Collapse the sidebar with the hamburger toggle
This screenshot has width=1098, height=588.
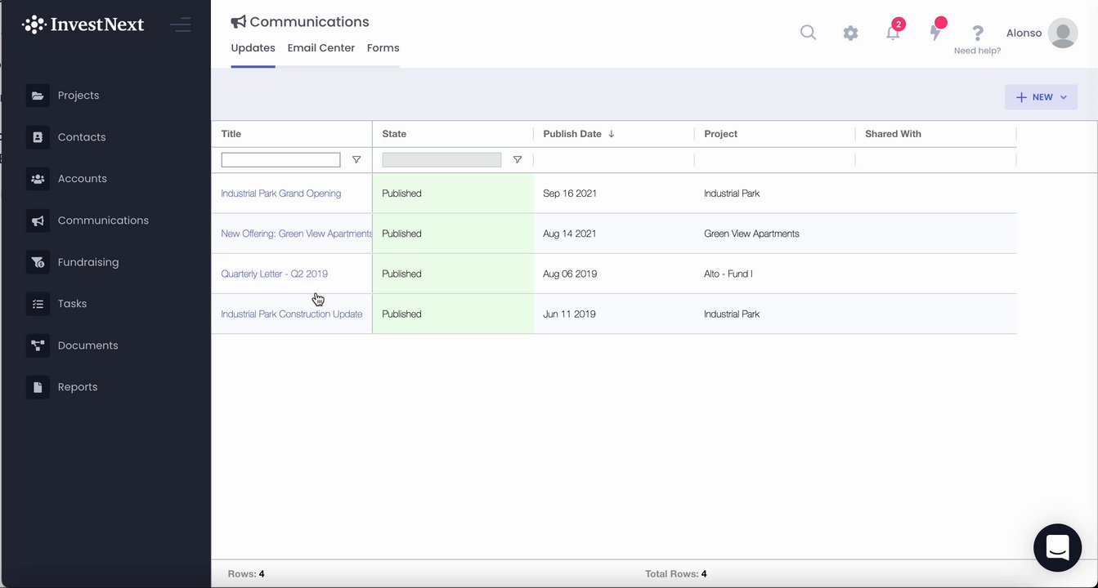(x=180, y=24)
